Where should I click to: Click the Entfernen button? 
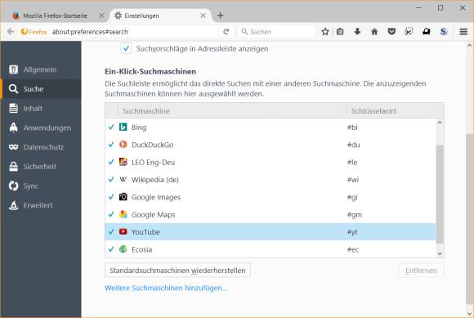point(421,271)
